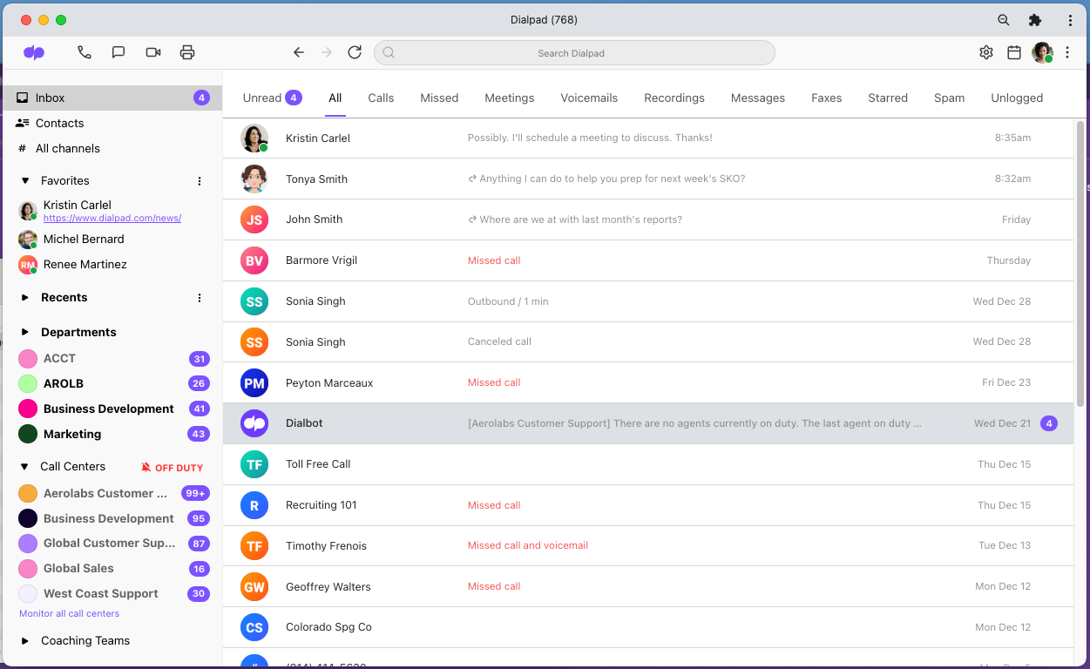This screenshot has height=669, width=1090.
Task: Click inside the Search Dialpad field
Action: 574,52
